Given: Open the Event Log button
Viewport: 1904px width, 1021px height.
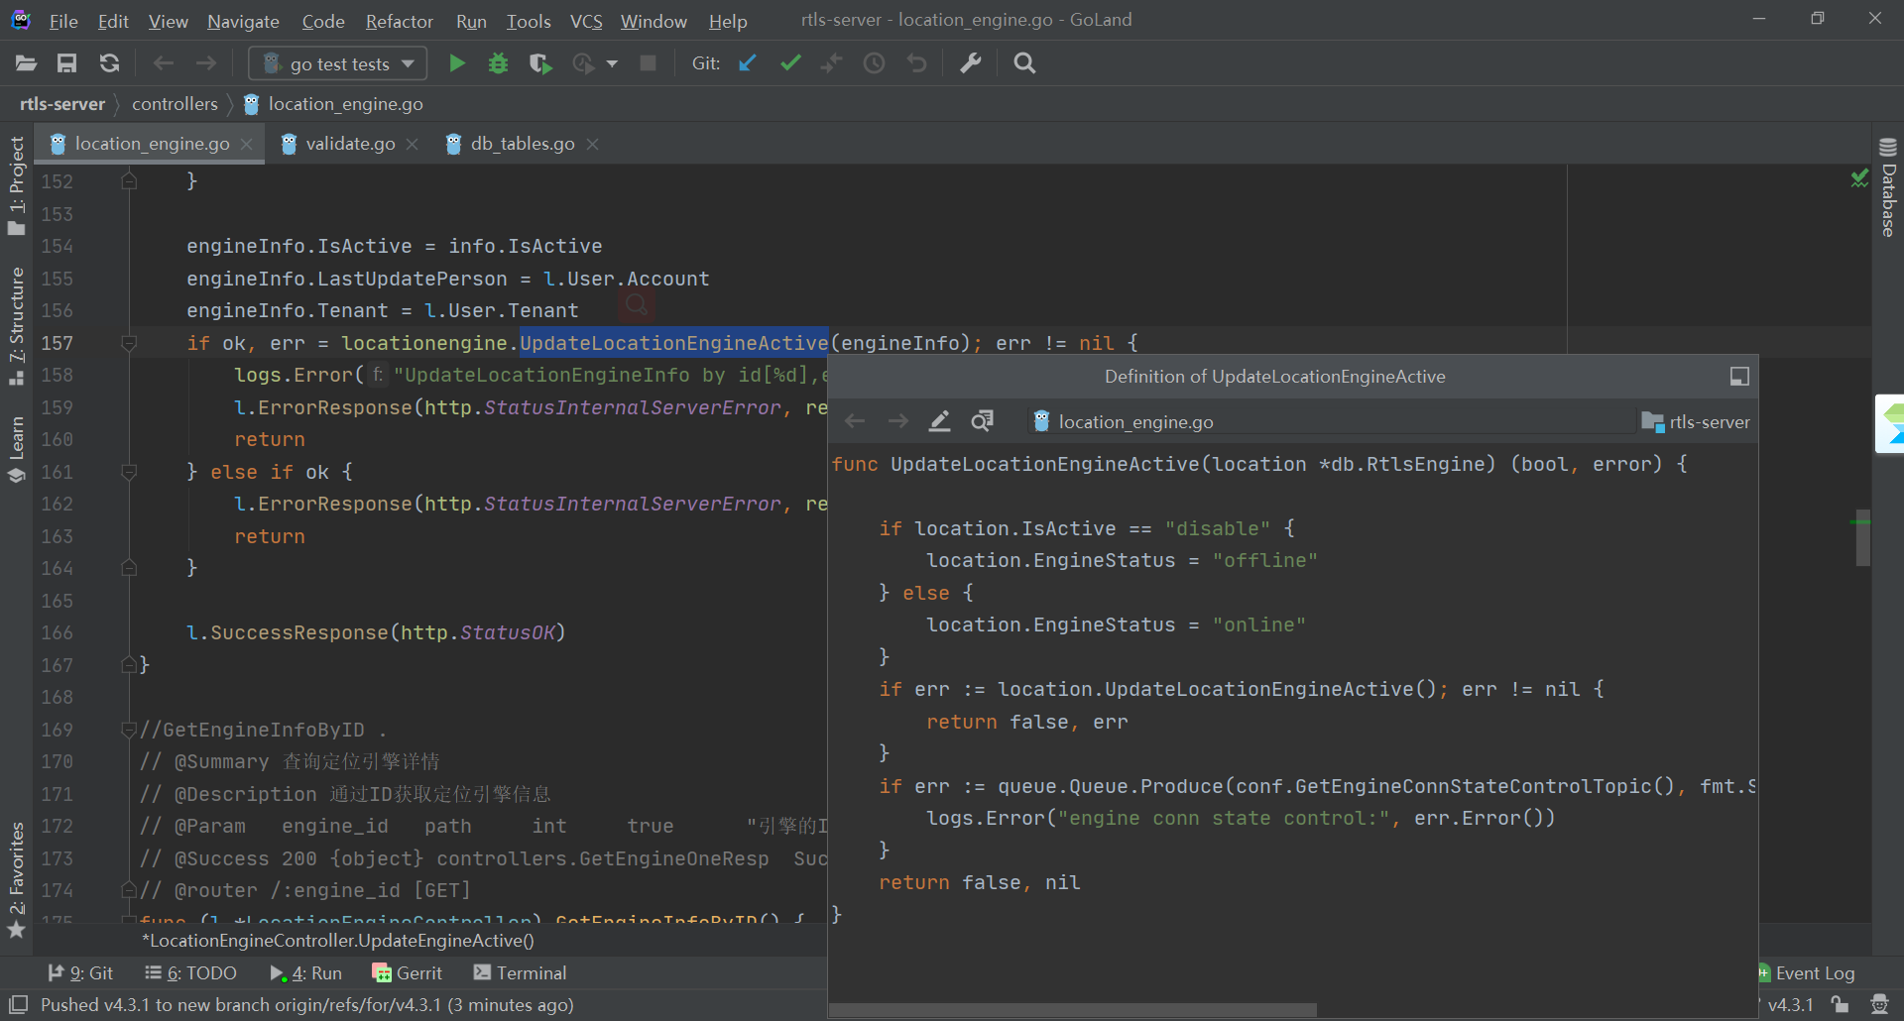Looking at the screenshot, I should [x=1805, y=973].
